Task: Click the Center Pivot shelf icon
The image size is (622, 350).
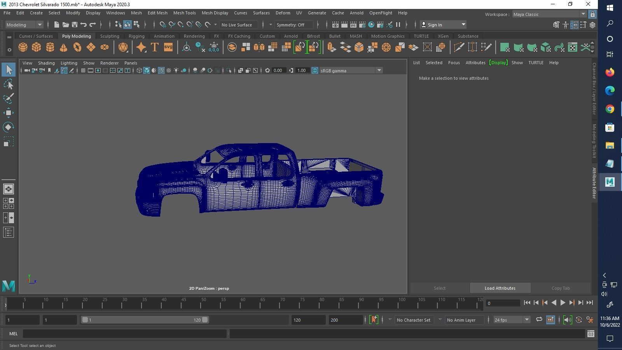Action: pos(187,47)
